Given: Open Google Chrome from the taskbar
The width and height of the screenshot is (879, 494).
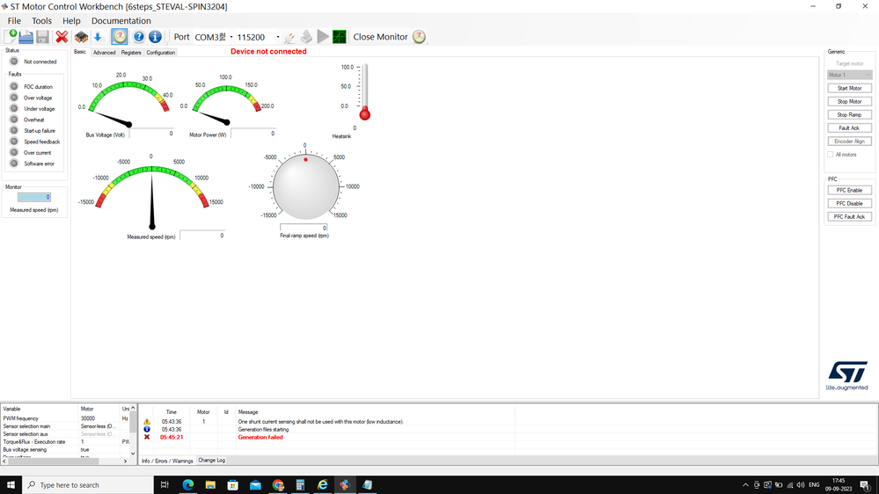Looking at the screenshot, I should (x=277, y=485).
